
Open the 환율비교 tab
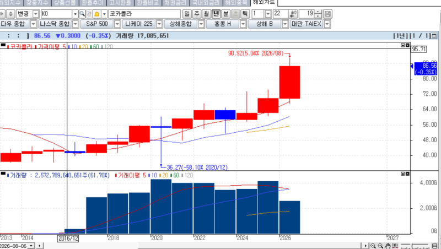(148, 3)
